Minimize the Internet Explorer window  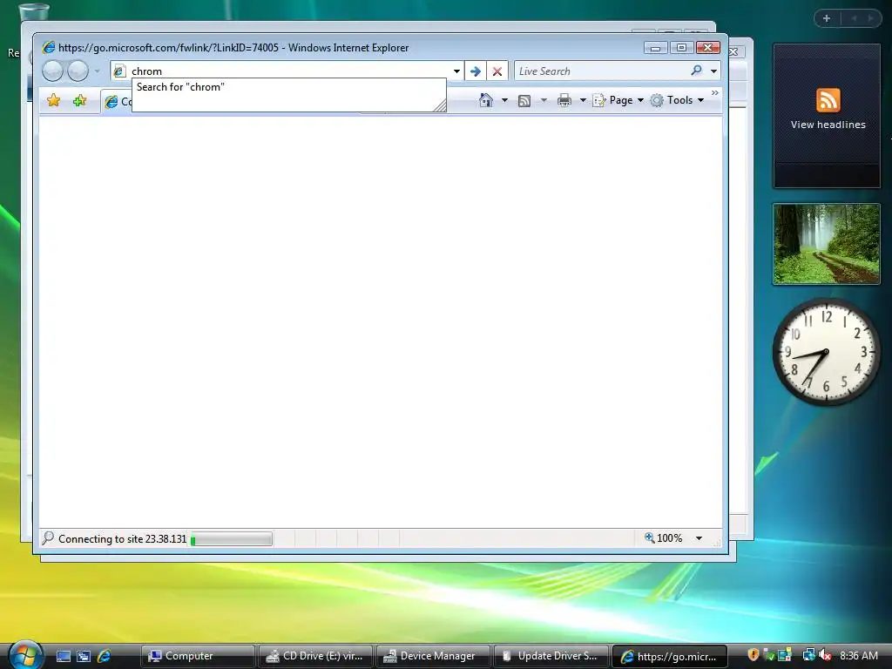click(655, 48)
